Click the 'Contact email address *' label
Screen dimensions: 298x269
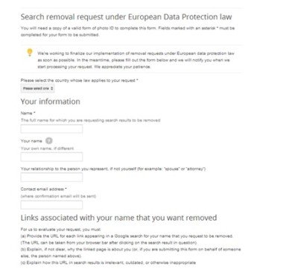44,189
